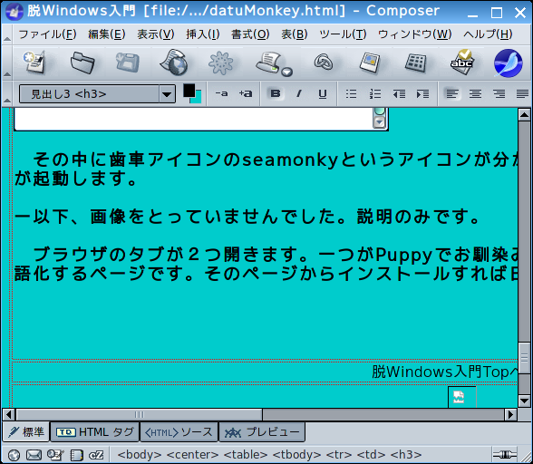Collapse the menu bar with its grippy

tap(7, 34)
